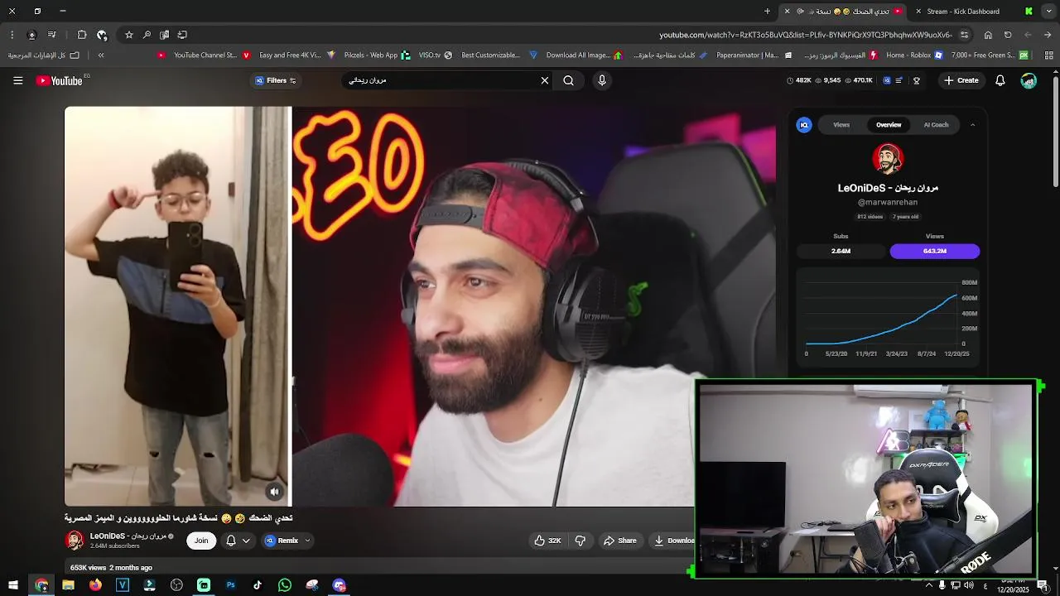Click video title text تحدي الضحك
Image resolution: width=1060 pixels, height=596 pixels.
click(x=179, y=518)
